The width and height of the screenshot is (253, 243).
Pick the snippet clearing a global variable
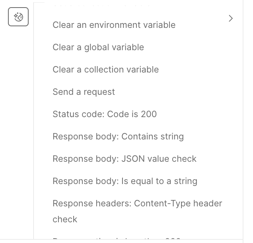98,47
